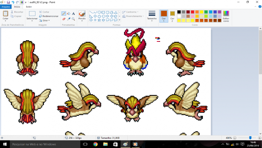Pick the green color swatch
The image size is (262, 148).
coord(206,12)
